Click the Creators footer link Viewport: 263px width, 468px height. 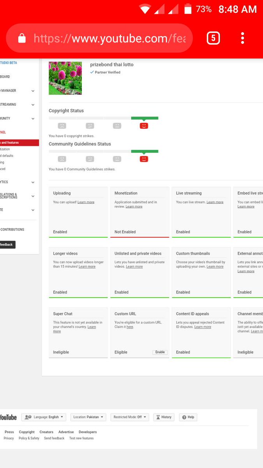(x=46, y=432)
